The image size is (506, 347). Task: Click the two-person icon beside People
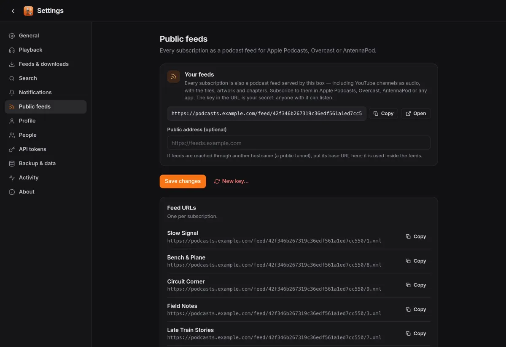(x=12, y=135)
